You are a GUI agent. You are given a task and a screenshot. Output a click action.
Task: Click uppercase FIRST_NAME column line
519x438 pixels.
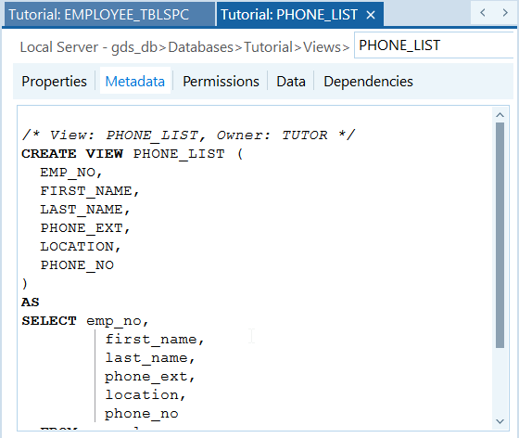[x=89, y=191]
